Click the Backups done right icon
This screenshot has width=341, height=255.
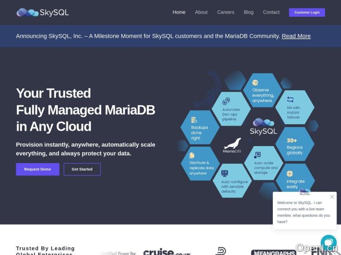[194, 120]
